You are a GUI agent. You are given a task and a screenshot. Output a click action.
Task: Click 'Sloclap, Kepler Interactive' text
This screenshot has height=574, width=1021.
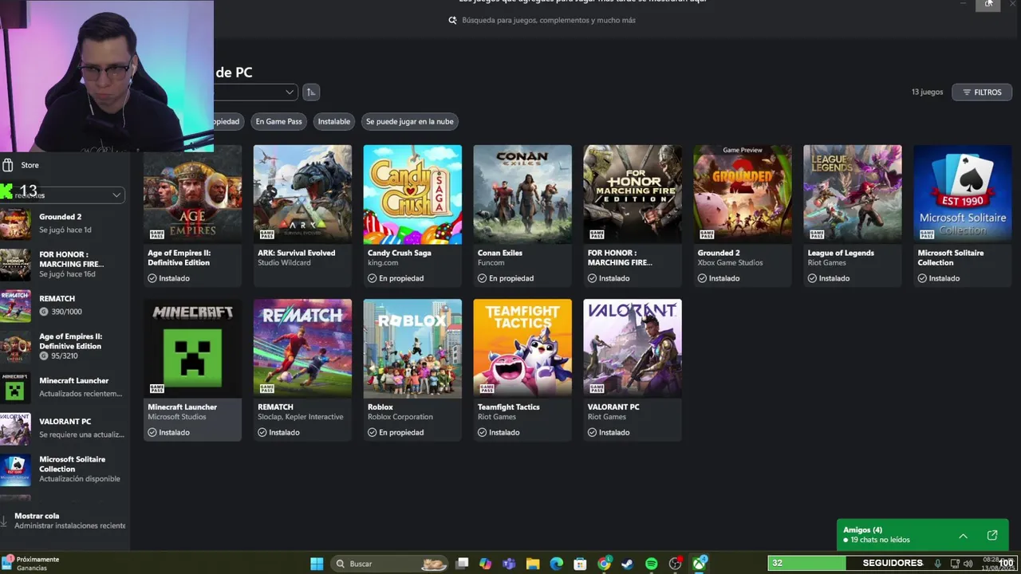301,417
